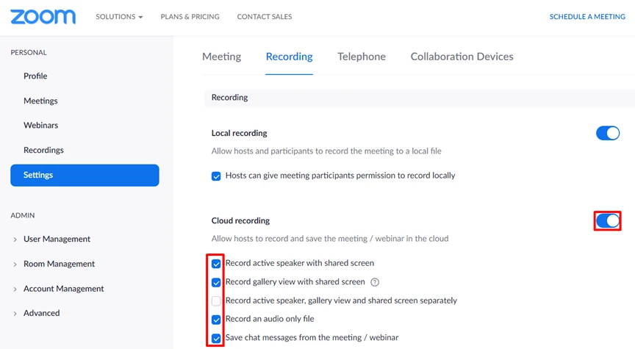The width and height of the screenshot is (635, 349).
Task: Switch to the Meeting tab
Action: [x=221, y=57]
